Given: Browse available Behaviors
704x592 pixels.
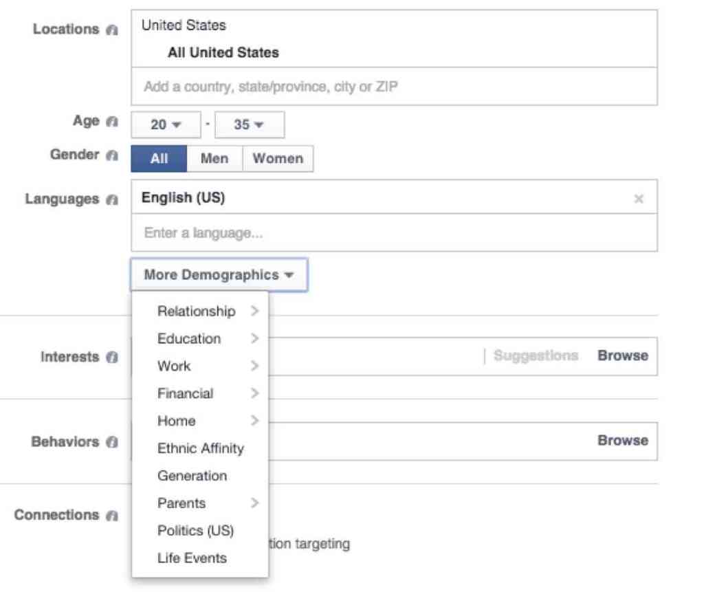Looking at the screenshot, I should (622, 441).
